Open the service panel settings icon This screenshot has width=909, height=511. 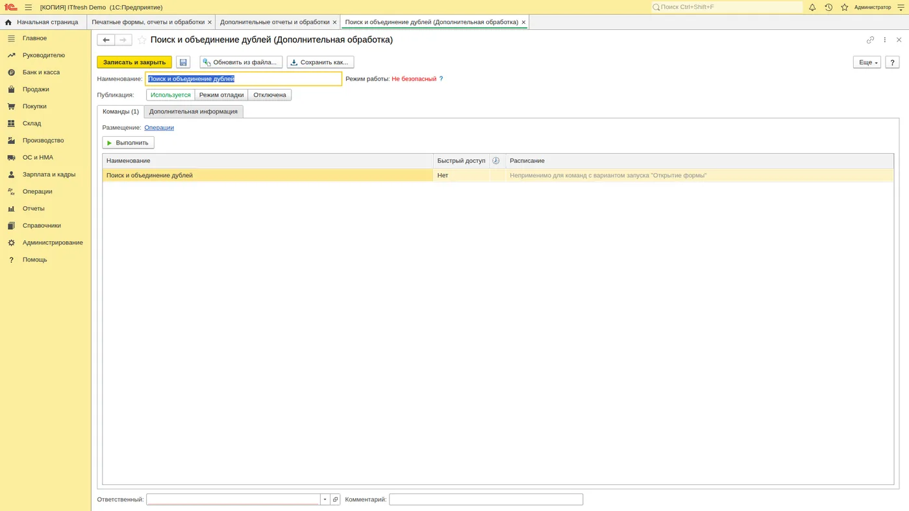(x=901, y=7)
